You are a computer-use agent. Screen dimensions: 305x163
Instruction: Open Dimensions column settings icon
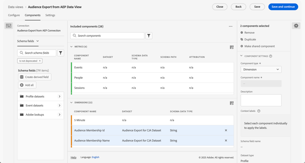(x=232, y=103)
